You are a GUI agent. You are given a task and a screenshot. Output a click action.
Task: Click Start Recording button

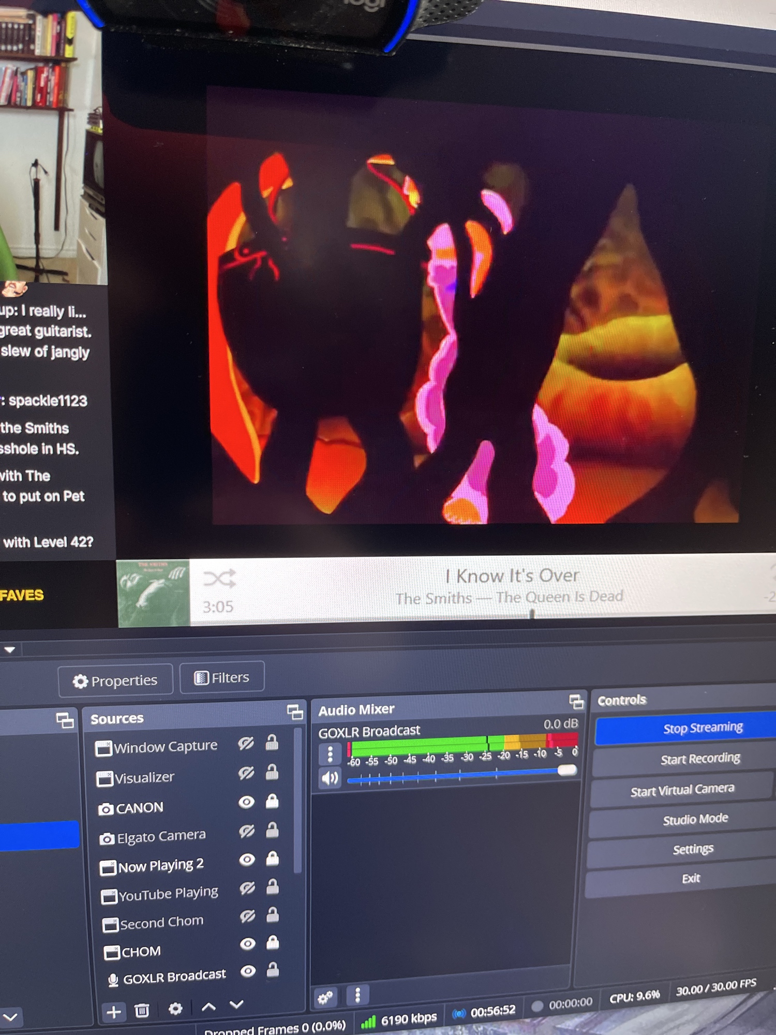point(699,759)
